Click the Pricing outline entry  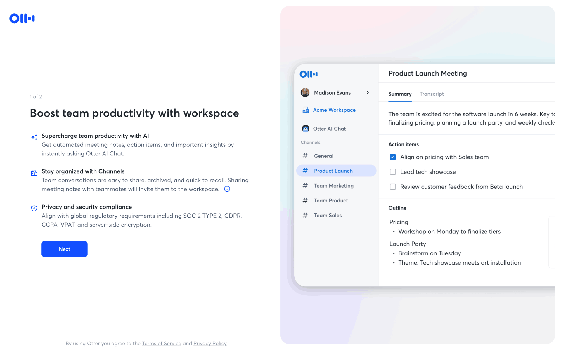(x=399, y=222)
